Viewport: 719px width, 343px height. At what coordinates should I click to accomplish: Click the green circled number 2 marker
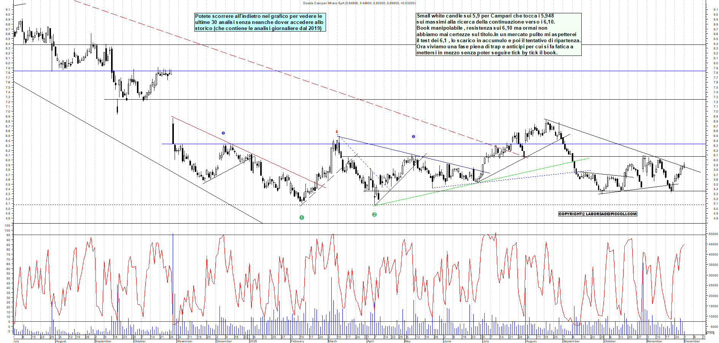pos(374,214)
